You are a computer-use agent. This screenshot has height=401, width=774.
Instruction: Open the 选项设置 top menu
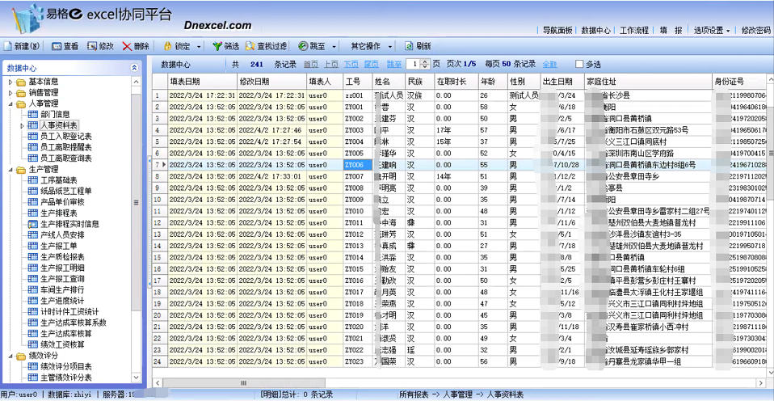[711, 30]
